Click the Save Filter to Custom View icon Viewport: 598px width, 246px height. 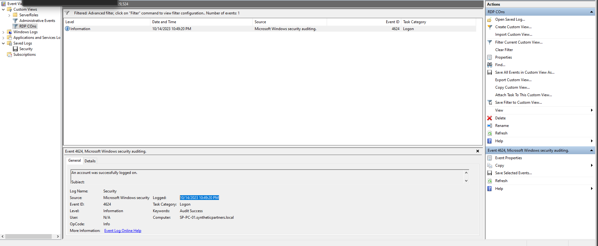(x=490, y=102)
